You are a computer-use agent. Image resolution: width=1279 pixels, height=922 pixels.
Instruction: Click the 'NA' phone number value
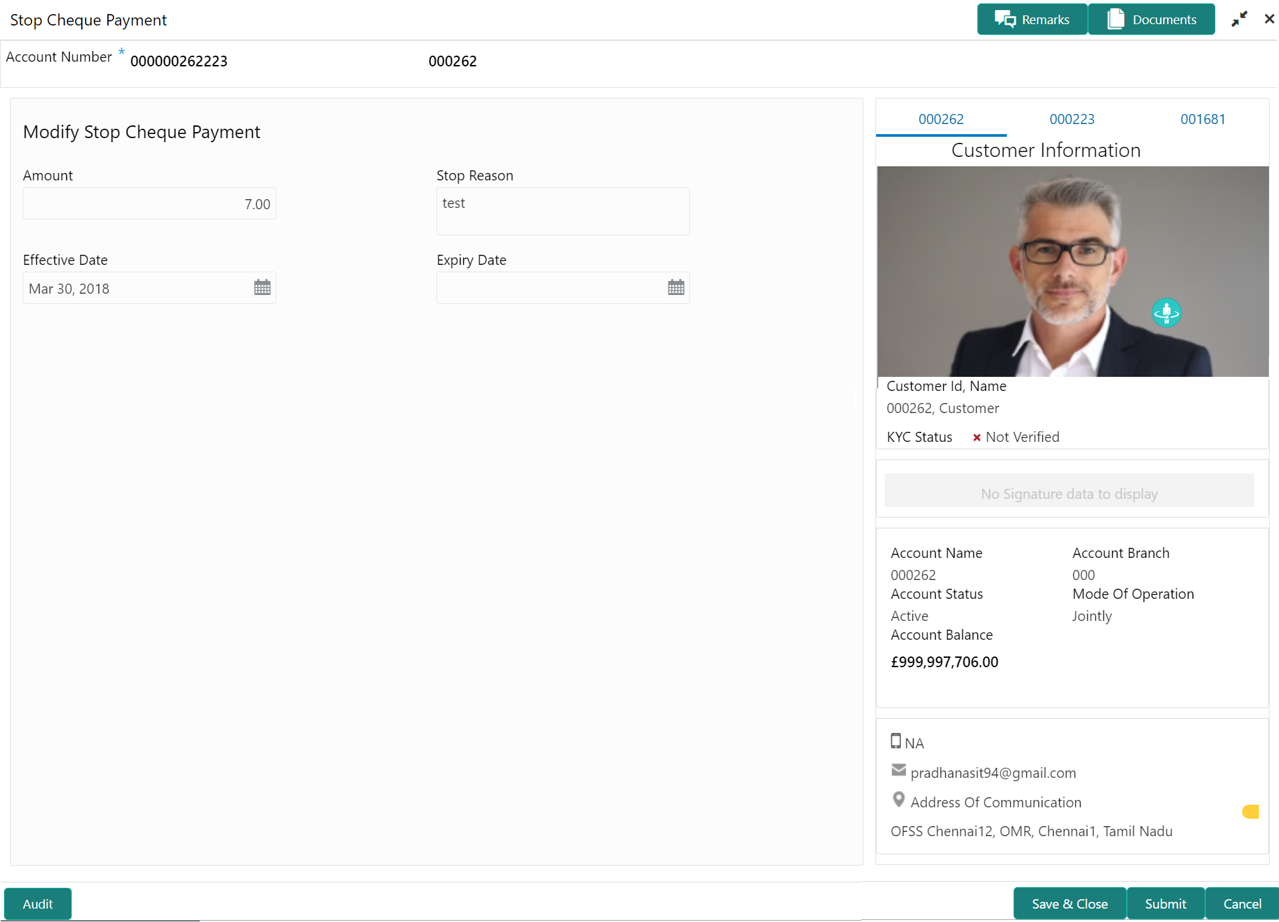pos(914,744)
